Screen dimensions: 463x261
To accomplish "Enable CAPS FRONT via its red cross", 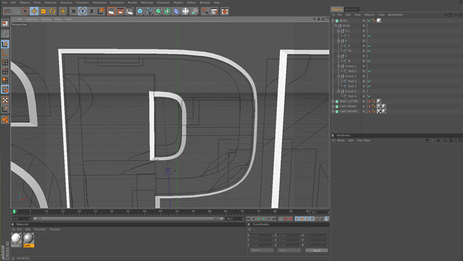I will pos(370,106).
